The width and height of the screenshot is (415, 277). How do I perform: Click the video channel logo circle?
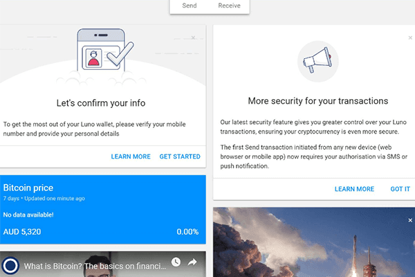point(10,265)
